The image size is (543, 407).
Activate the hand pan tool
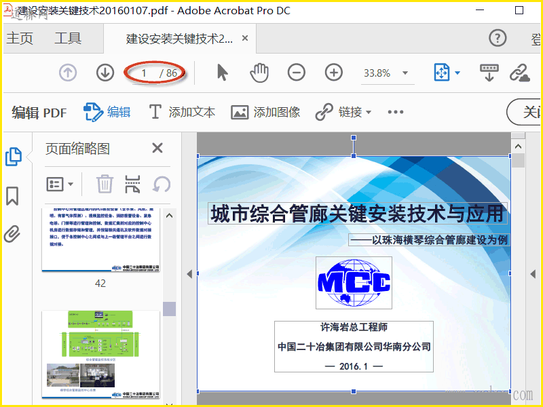259,73
